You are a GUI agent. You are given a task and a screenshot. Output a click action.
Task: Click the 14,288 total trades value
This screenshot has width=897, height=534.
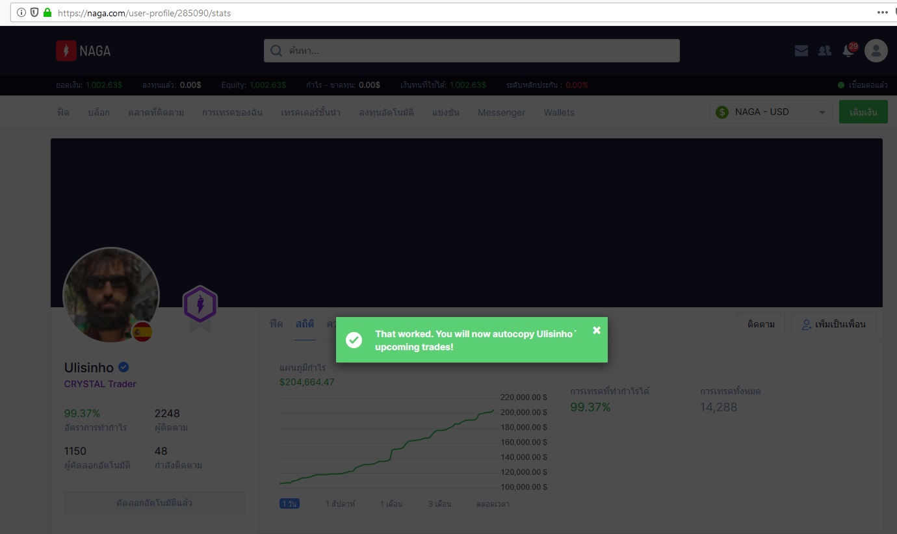pyautogui.click(x=719, y=407)
